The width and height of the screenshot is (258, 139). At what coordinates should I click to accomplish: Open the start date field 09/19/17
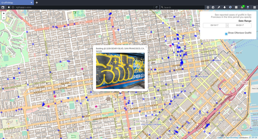(214, 25)
